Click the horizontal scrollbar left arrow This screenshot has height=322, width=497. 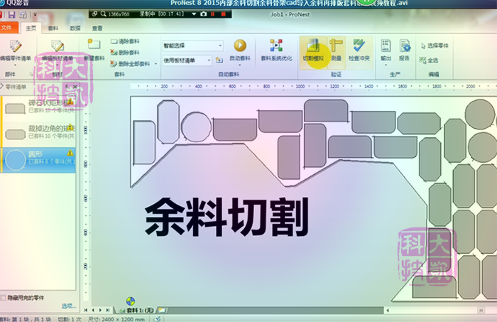pos(388,310)
